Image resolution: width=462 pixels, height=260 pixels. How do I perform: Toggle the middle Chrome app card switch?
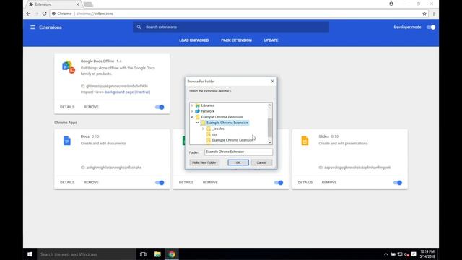point(279,183)
